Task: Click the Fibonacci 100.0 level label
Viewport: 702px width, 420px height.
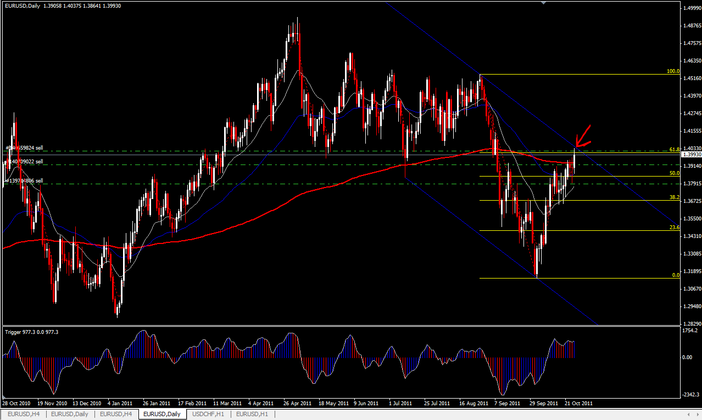Action: click(673, 71)
